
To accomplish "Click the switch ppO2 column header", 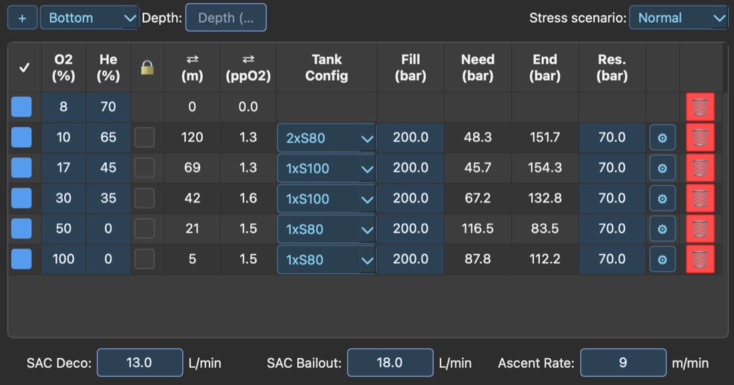I will click(248, 68).
